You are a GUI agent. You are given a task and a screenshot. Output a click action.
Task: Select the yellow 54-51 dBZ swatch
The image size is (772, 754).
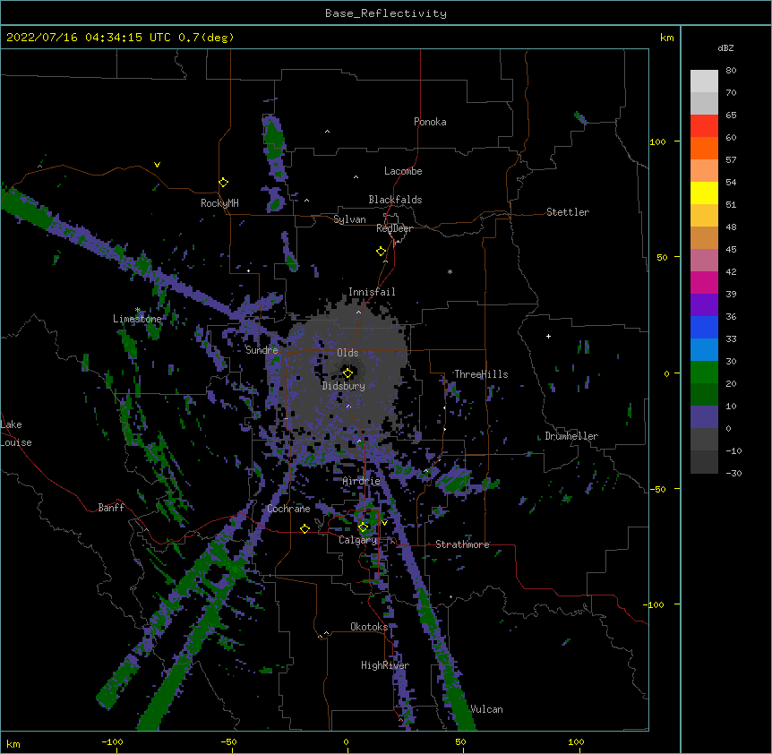(704, 193)
